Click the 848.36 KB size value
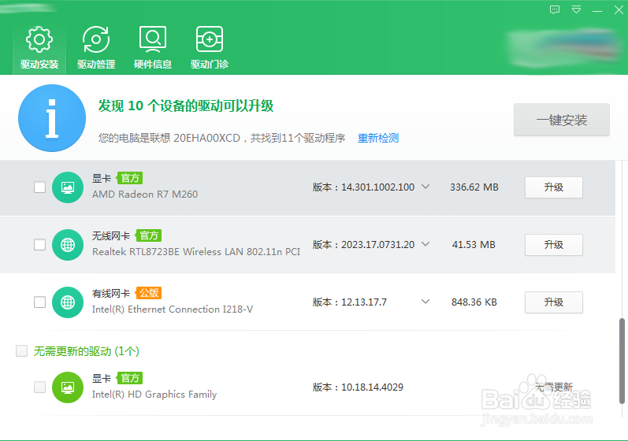 tap(474, 302)
